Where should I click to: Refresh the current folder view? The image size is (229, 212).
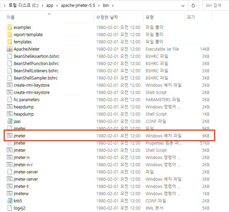pos(193,6)
